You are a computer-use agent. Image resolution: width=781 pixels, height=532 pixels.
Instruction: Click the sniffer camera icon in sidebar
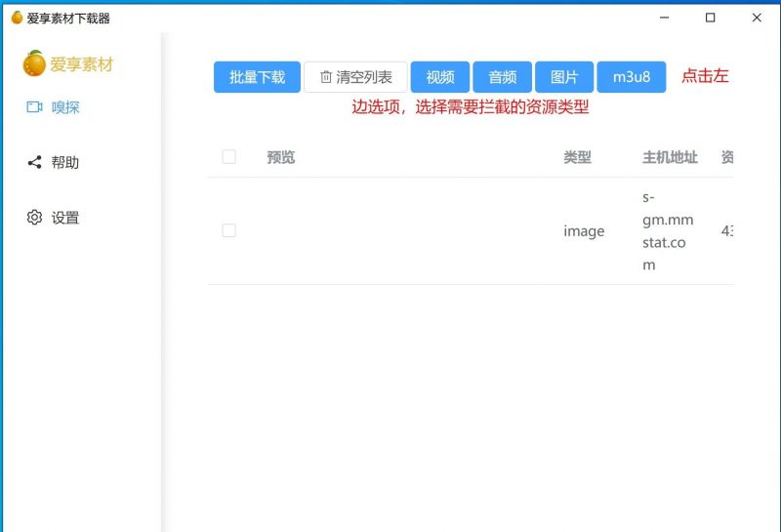click(x=34, y=107)
